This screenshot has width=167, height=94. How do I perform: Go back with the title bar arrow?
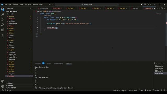[x=50, y=4]
